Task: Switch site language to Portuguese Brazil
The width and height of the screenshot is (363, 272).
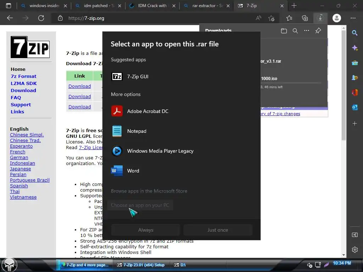Action: [30, 180]
